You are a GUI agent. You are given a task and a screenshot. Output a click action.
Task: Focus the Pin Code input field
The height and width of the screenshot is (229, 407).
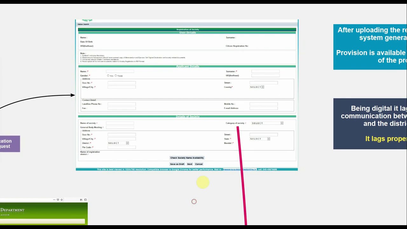click(122, 148)
